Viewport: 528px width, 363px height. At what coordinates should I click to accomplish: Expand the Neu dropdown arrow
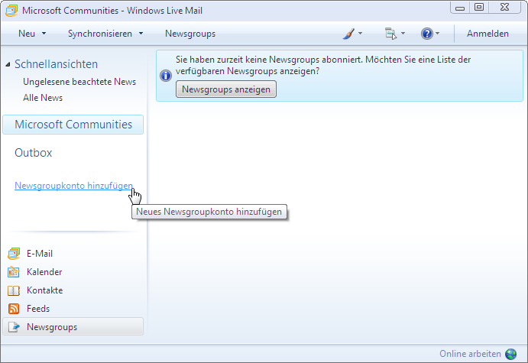click(x=44, y=34)
